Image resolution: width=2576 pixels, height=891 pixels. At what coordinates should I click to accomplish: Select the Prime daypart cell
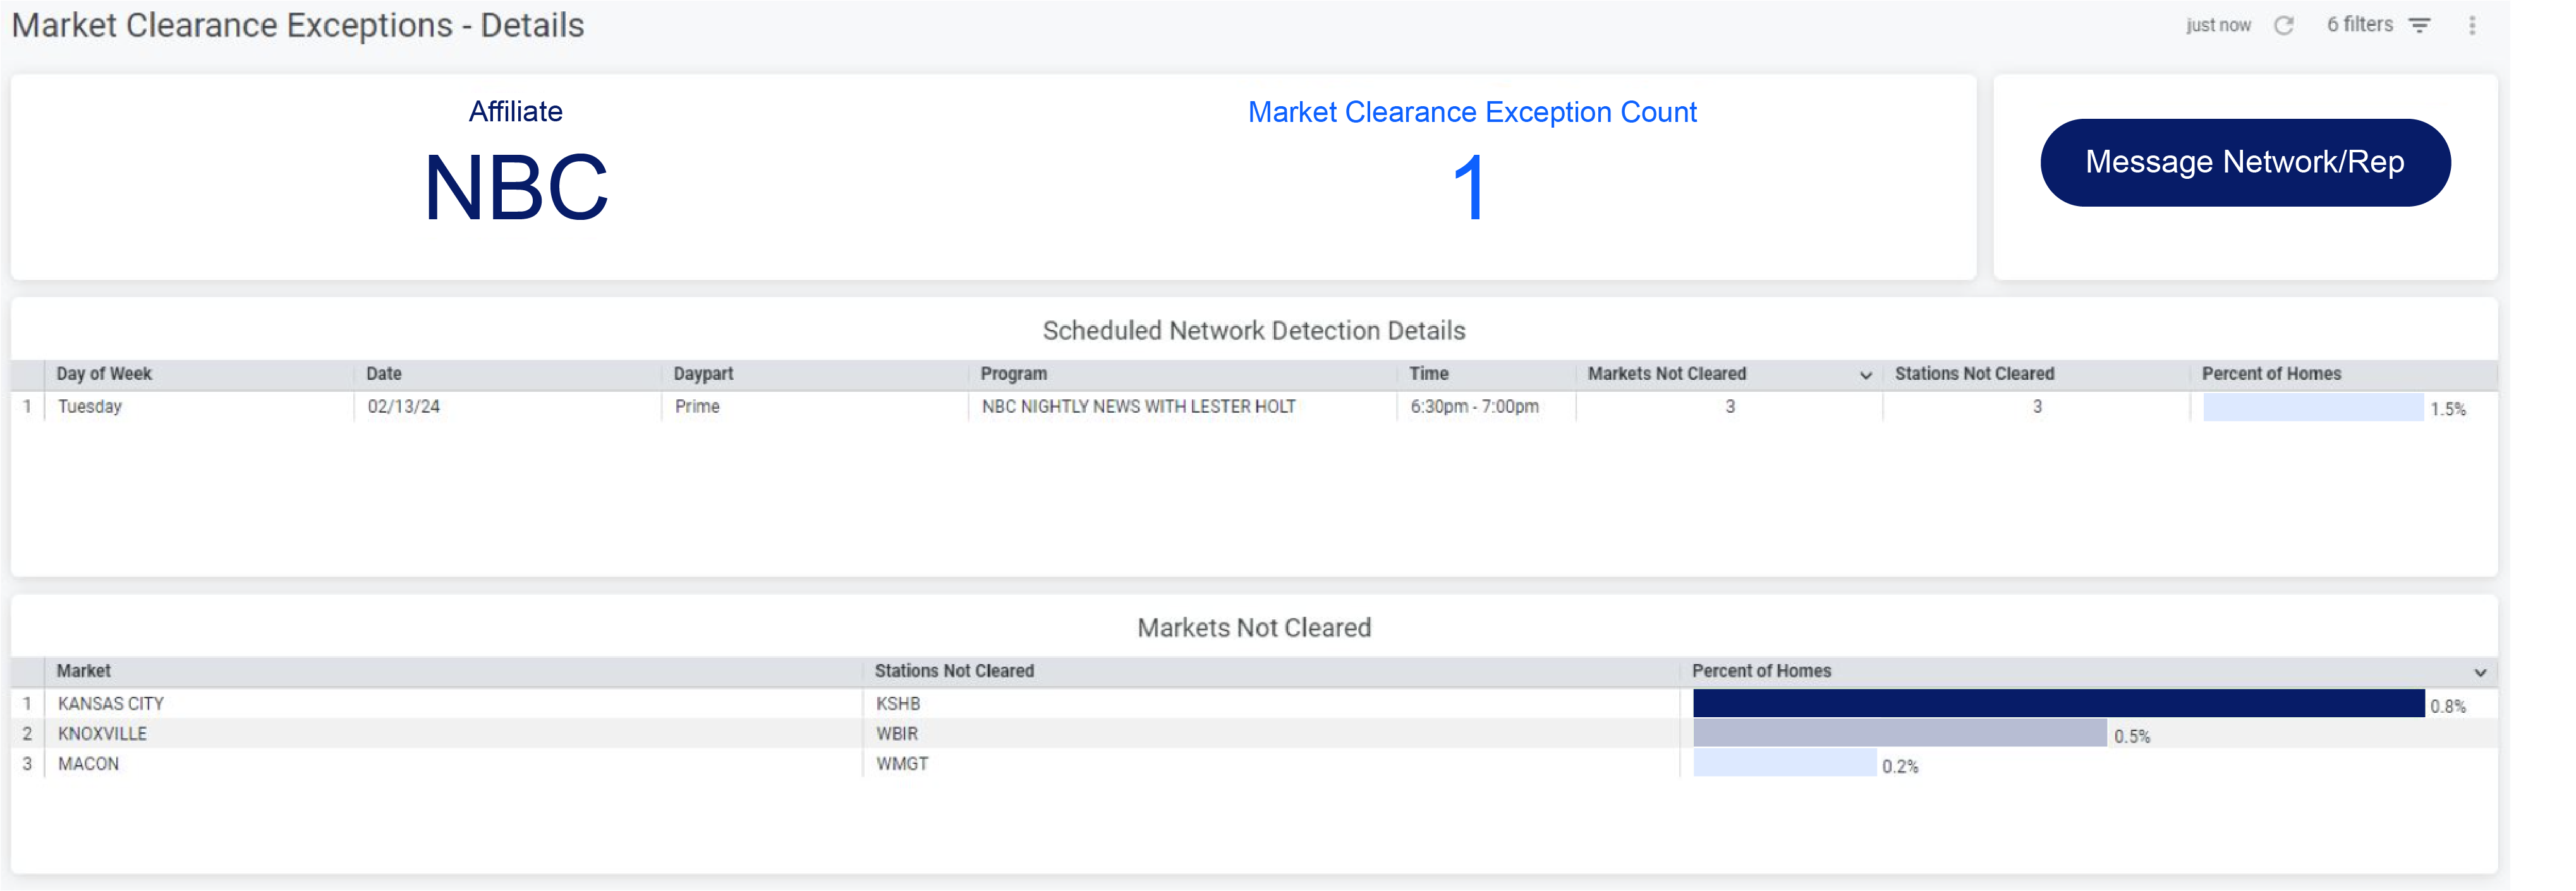[814, 406]
